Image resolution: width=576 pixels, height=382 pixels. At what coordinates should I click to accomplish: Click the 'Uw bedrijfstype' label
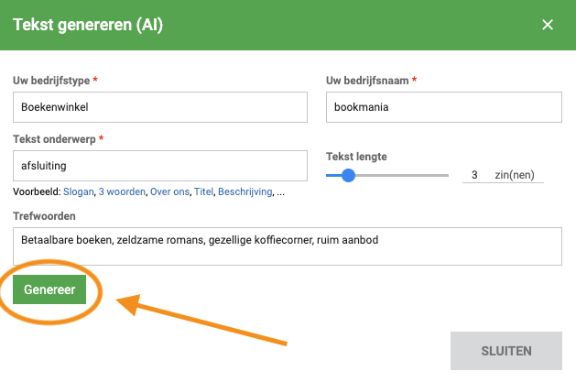pyautogui.click(x=51, y=81)
